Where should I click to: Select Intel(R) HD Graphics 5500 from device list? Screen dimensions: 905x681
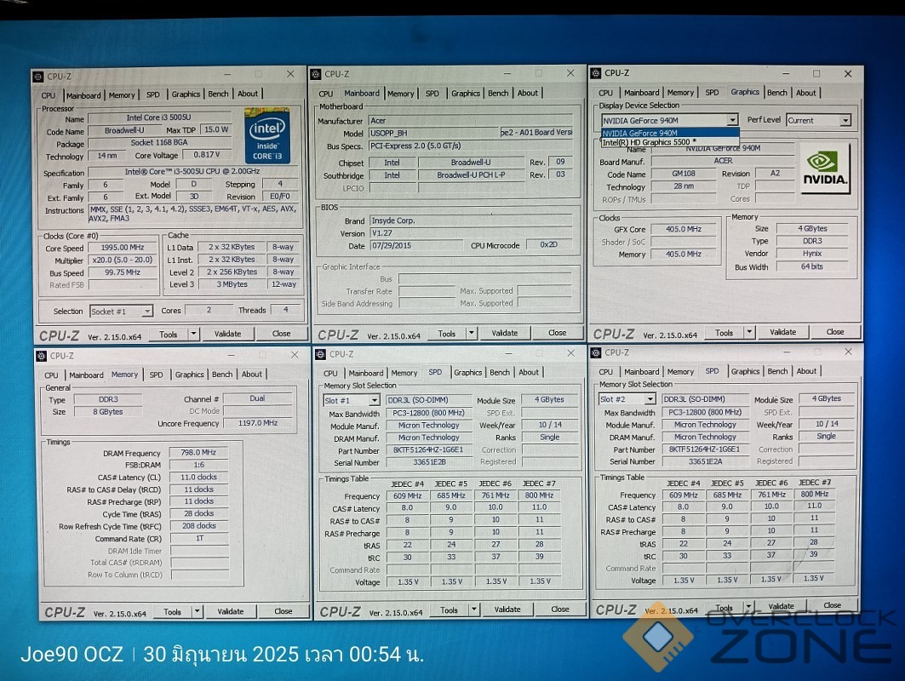669,142
